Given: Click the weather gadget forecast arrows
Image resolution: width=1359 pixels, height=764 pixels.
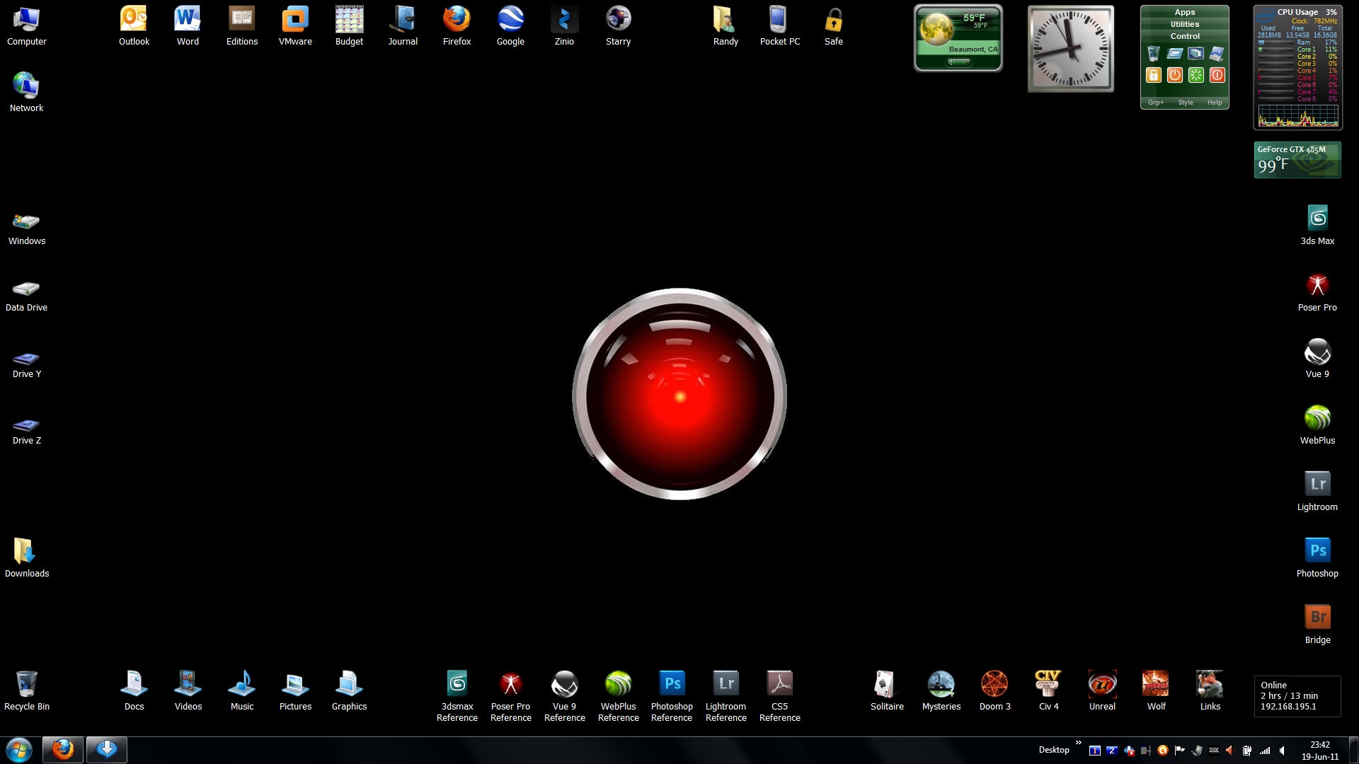Looking at the screenshot, I should tap(959, 62).
